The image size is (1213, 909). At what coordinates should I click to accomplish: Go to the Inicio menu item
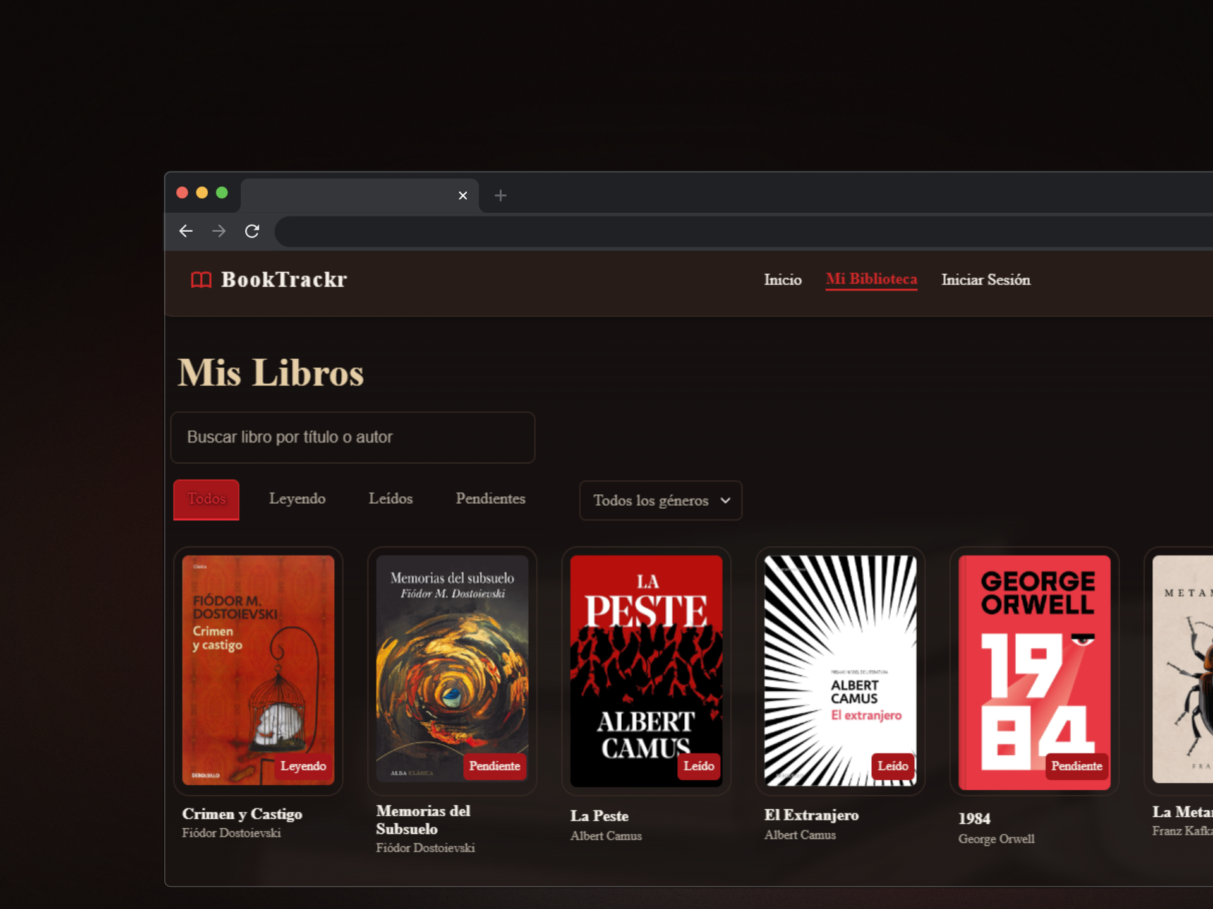click(x=783, y=280)
